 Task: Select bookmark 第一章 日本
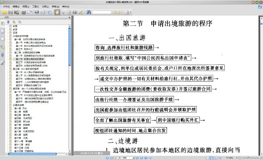[x=21, y=108]
